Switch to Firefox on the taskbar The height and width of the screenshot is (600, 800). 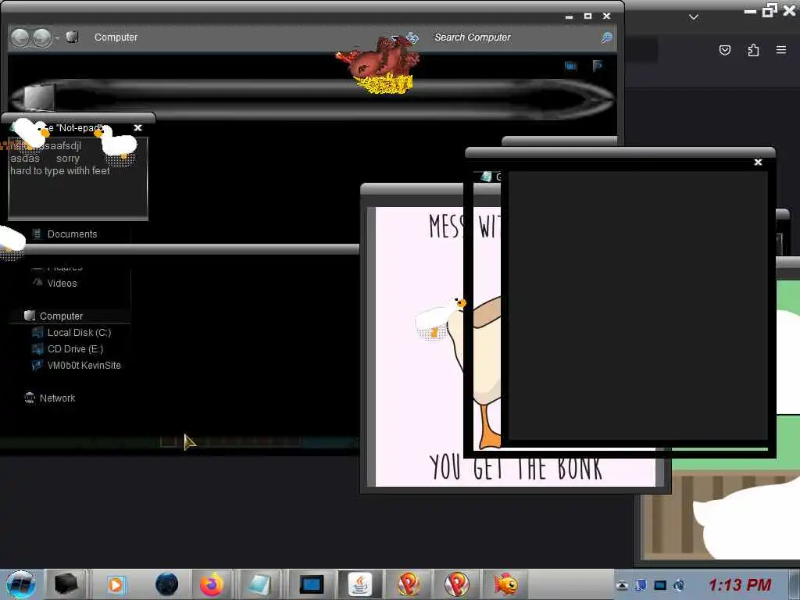click(x=211, y=584)
